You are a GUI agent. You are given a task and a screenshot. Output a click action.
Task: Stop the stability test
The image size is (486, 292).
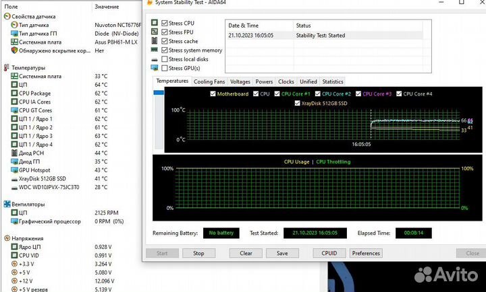[x=198, y=253]
